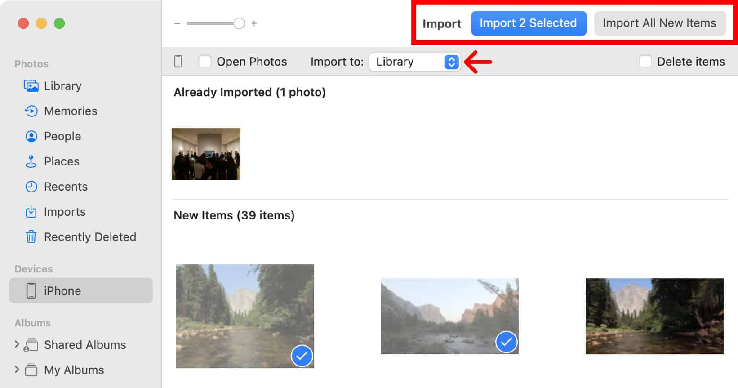Click the Memories icon

[x=31, y=111]
